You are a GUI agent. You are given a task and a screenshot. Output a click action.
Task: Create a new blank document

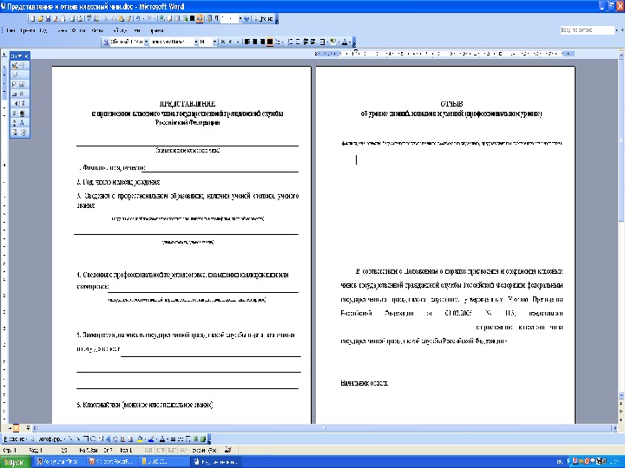click(x=33, y=19)
